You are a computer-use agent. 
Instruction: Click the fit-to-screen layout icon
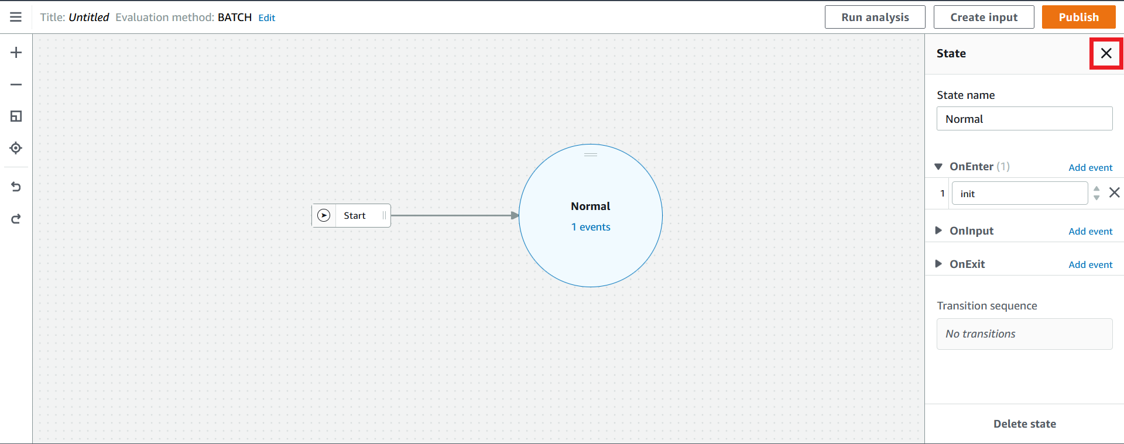pyautogui.click(x=16, y=116)
